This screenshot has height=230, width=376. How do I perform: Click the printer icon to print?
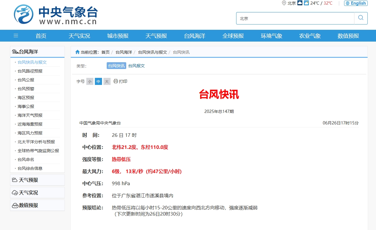[116, 81]
